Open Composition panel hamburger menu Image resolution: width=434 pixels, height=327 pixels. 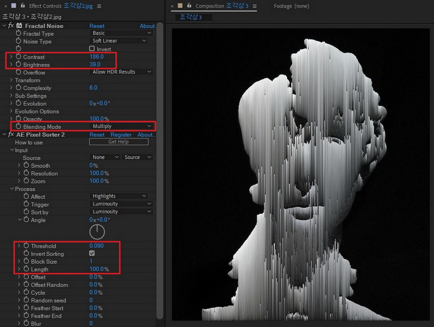[255, 6]
